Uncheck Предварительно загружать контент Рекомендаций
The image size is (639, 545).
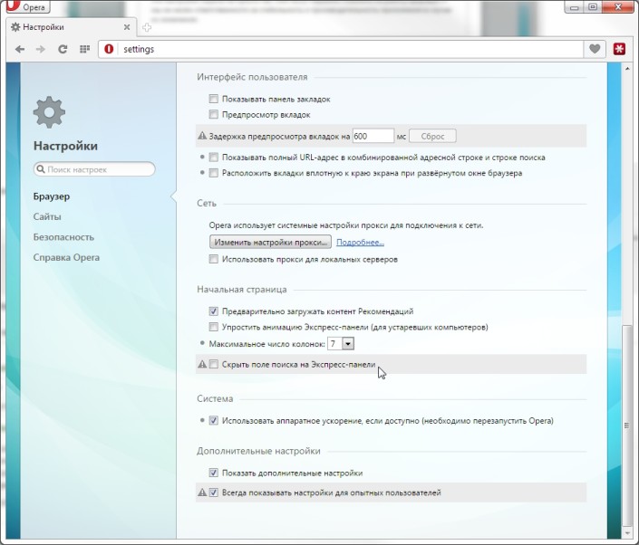[214, 311]
